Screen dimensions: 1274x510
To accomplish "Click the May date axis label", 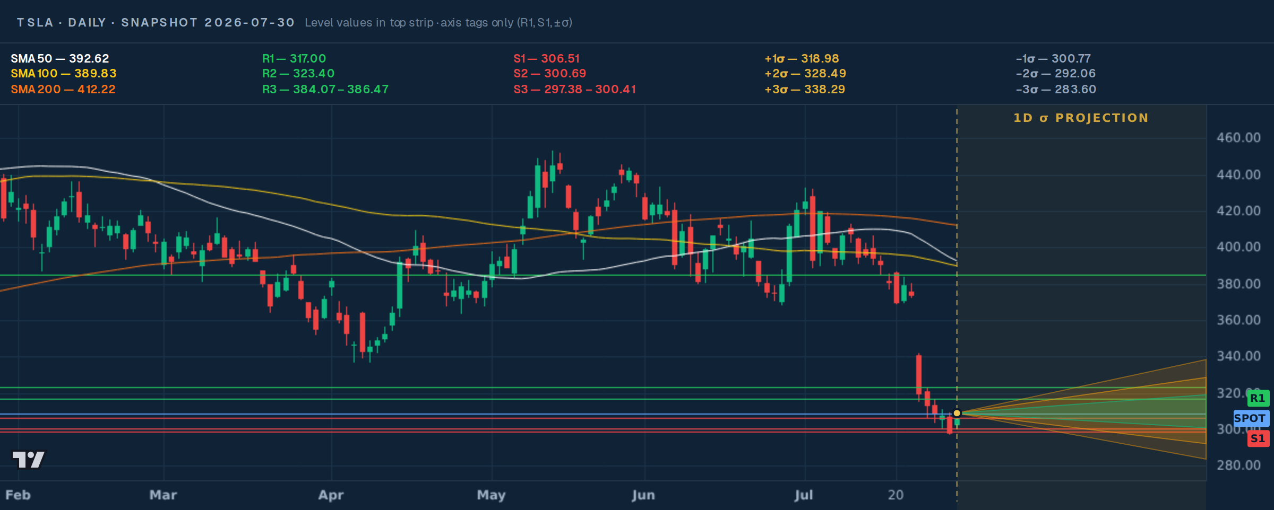I will pyautogui.click(x=492, y=495).
